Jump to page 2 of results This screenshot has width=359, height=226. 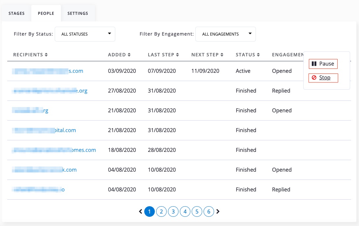161,212
